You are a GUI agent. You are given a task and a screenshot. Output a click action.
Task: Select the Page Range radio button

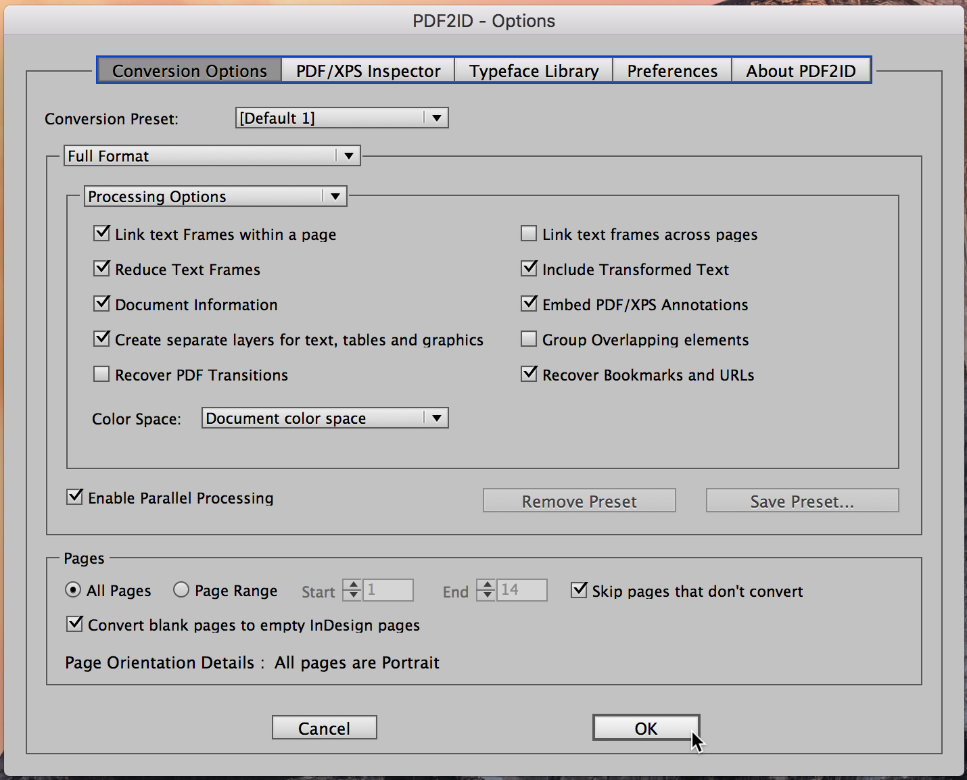[181, 590]
